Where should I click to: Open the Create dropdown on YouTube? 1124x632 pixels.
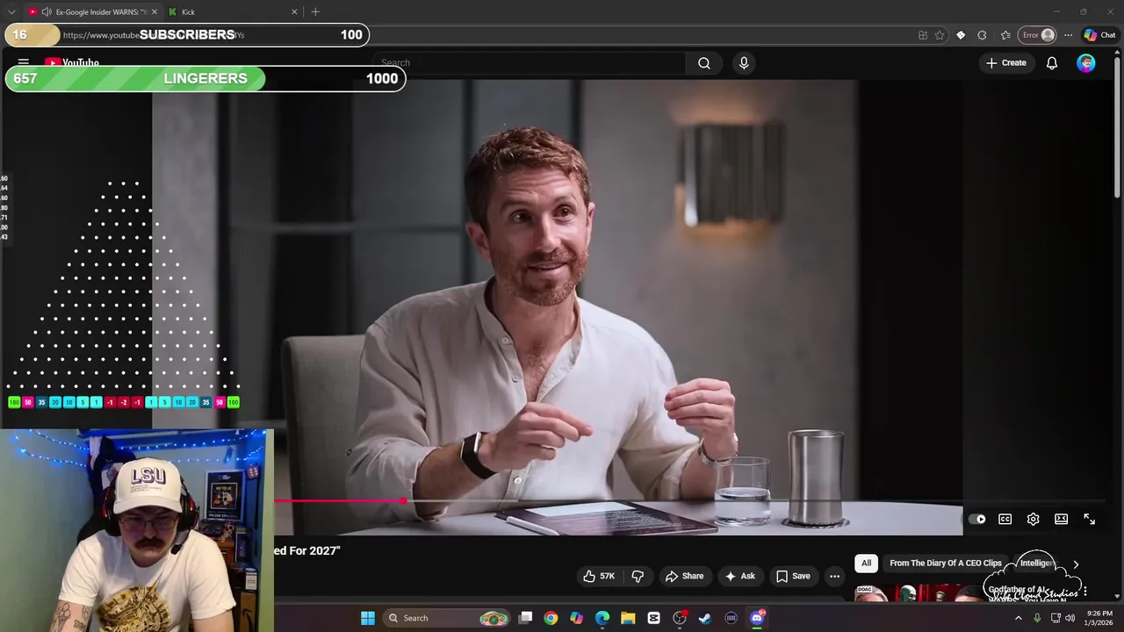(1006, 63)
